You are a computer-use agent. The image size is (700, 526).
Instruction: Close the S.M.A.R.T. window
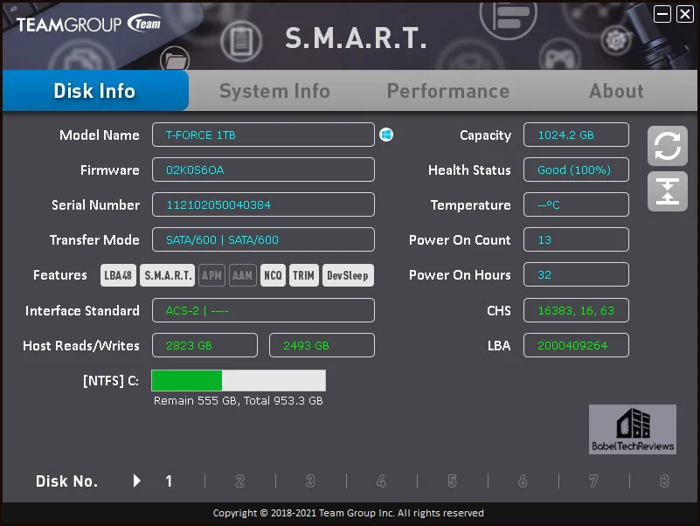coord(685,14)
